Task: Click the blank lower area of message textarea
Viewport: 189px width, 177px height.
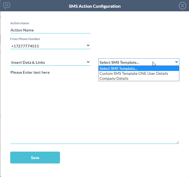Action: pyautogui.click(x=94, y=116)
